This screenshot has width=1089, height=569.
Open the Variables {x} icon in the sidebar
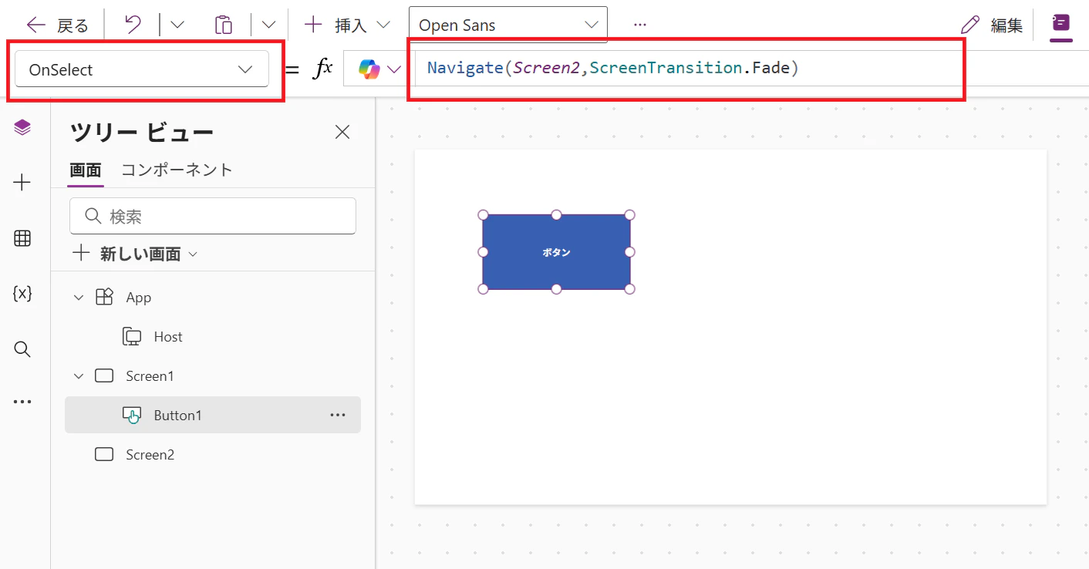coord(22,293)
